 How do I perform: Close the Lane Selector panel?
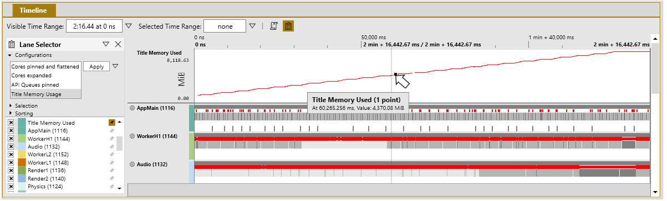pyautogui.click(x=118, y=44)
